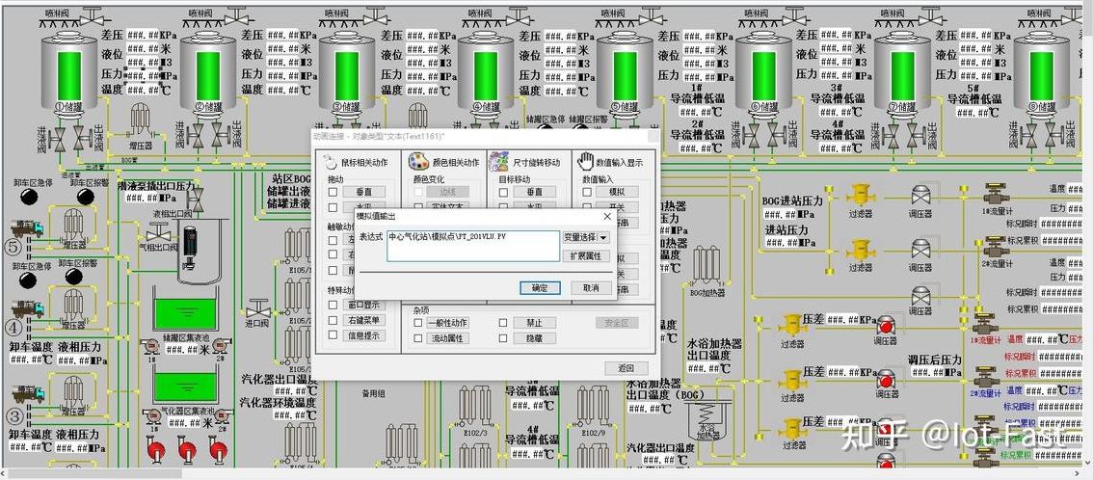Select the blue-labeled 2#流量计 flow meter

pos(985,377)
